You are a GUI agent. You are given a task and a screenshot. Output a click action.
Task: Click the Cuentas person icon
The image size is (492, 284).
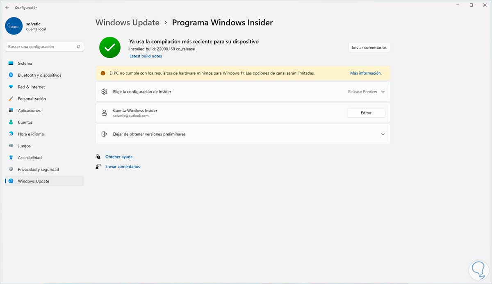[x=11, y=122]
